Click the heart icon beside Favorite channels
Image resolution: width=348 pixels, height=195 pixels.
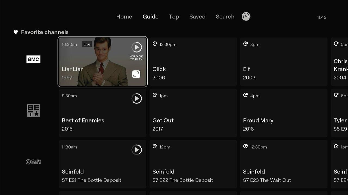[x=15, y=32]
